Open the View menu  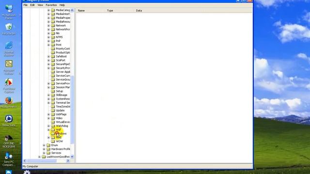click(x=40, y=5)
